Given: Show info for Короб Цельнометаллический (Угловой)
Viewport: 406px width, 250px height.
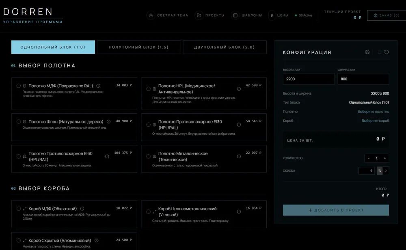Looking at the screenshot, I should pos(239,212).
